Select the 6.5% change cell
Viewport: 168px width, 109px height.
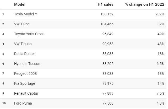point(160,64)
